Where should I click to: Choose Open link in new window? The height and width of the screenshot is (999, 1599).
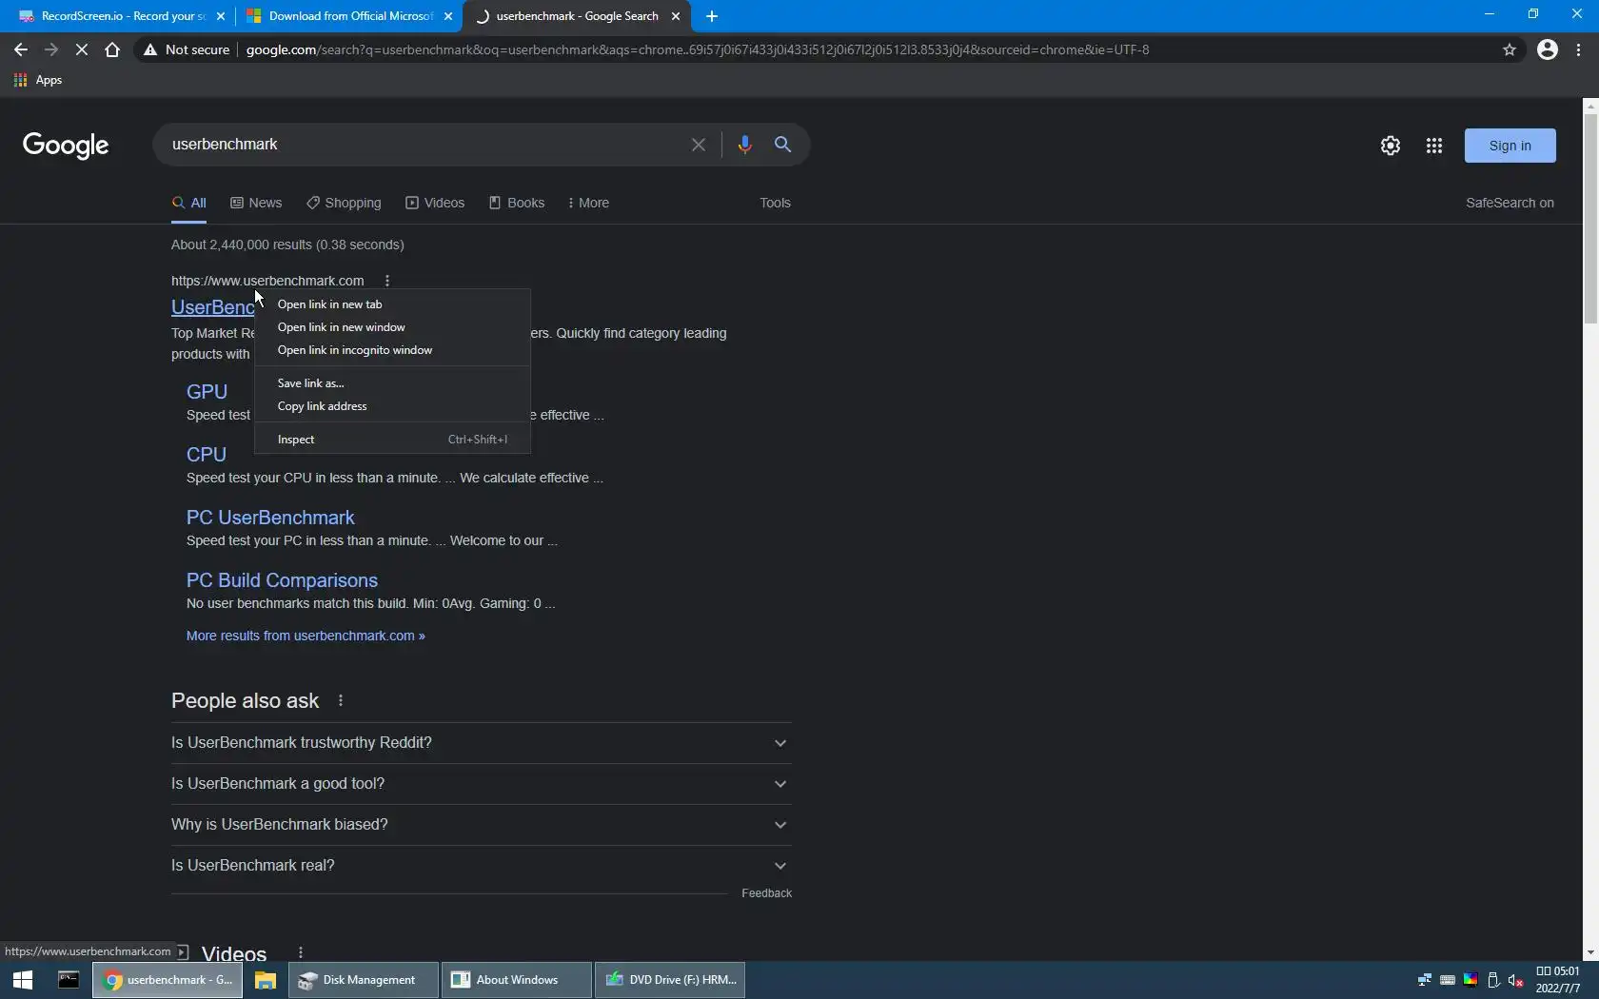[x=392, y=327]
